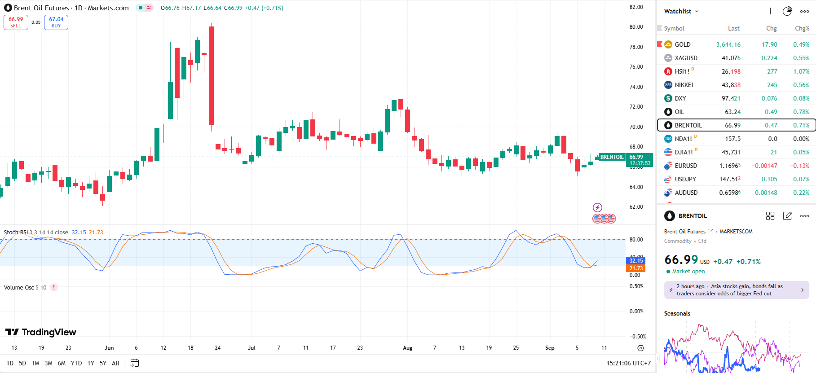The width and height of the screenshot is (816, 373).
Task: Click the US flag economic events marker
Action: point(604,219)
